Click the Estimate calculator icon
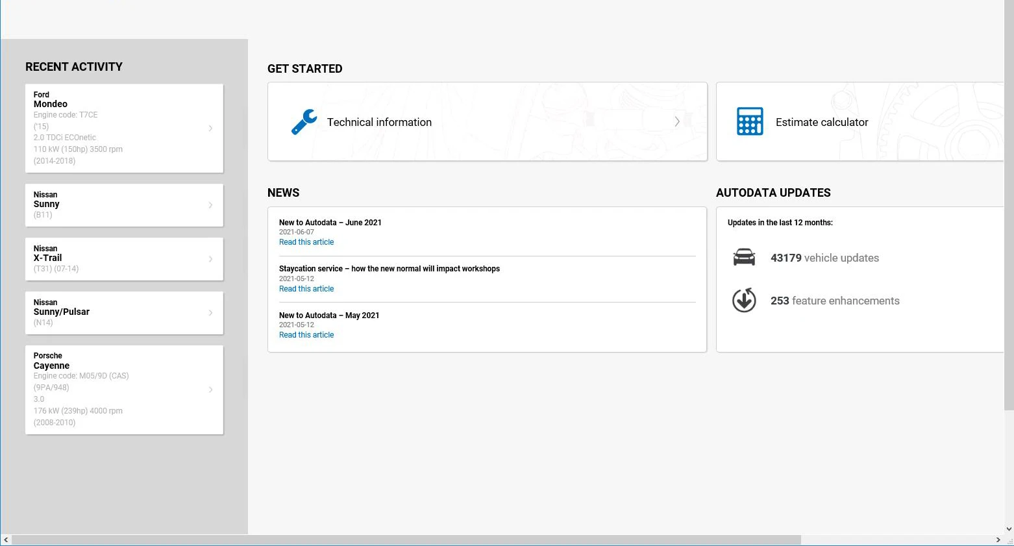 [x=750, y=121]
